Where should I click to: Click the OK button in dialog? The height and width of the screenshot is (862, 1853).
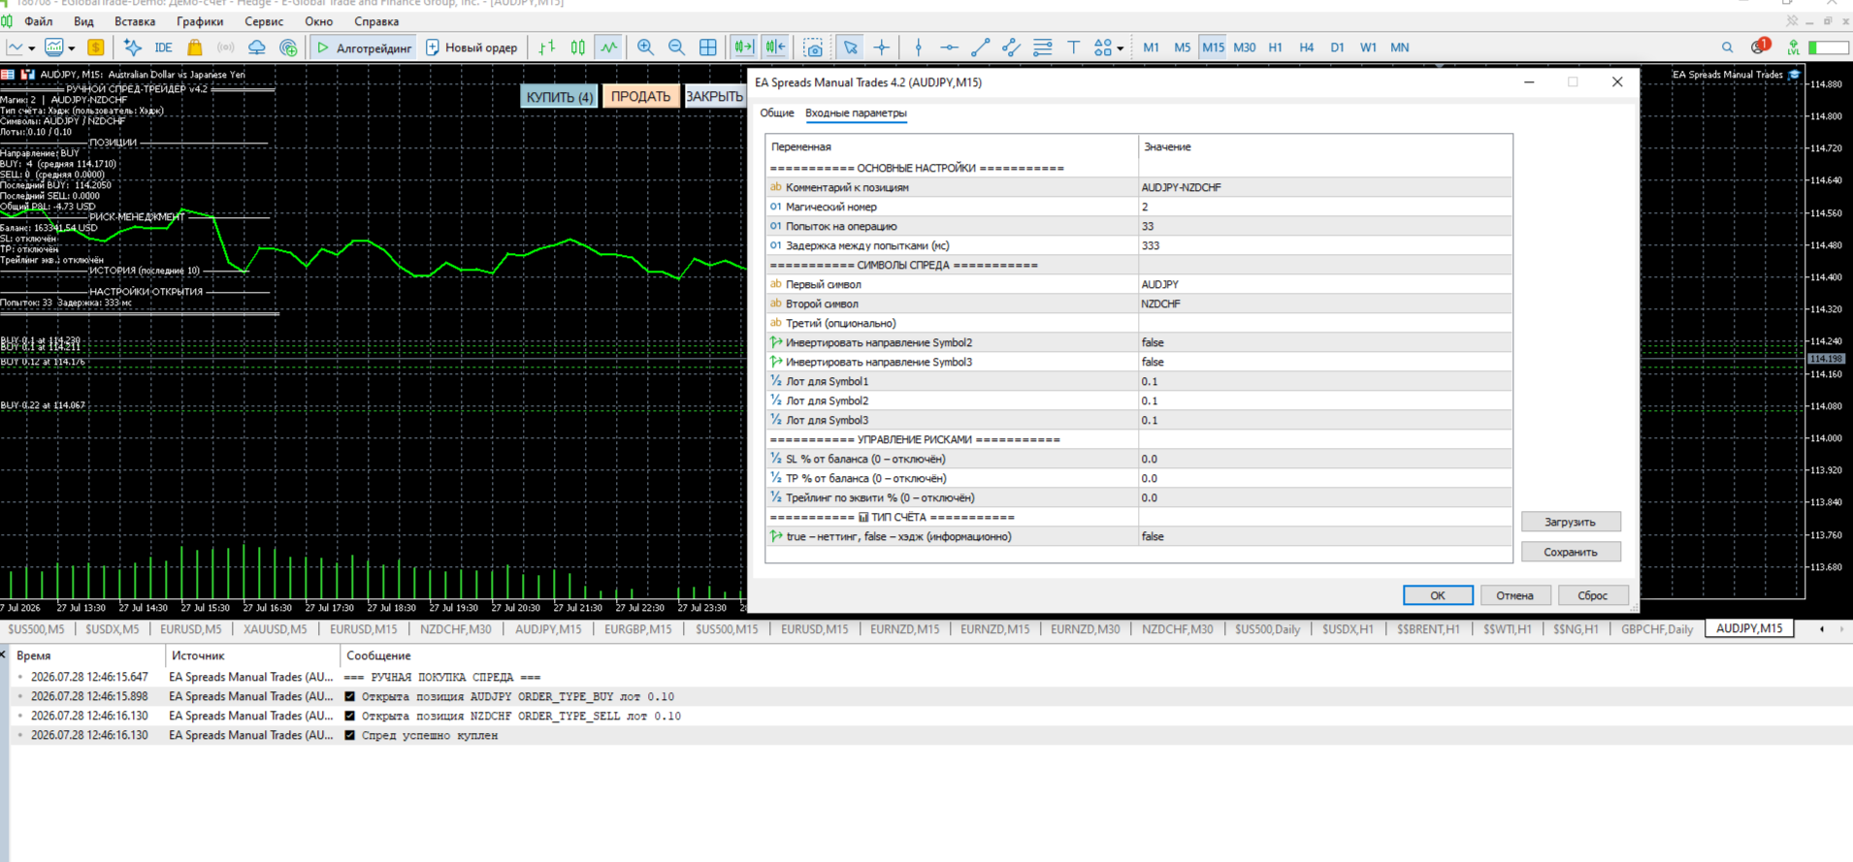[1438, 595]
